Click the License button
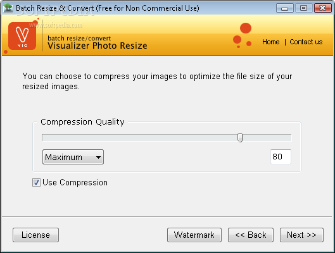335x253 pixels. 35,235
